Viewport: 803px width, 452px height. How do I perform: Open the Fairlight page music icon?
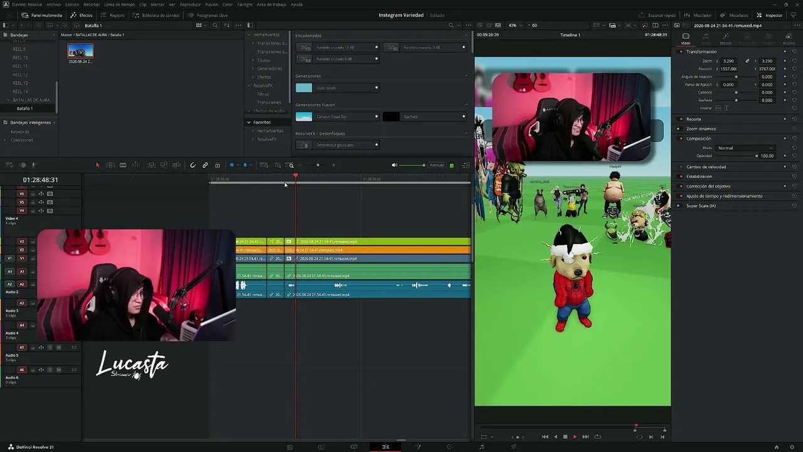481,447
